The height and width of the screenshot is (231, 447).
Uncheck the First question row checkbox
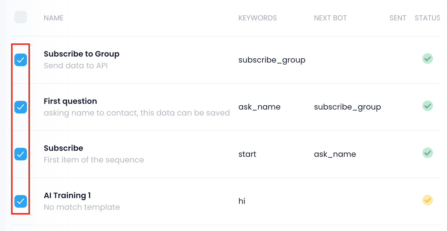[x=21, y=107]
